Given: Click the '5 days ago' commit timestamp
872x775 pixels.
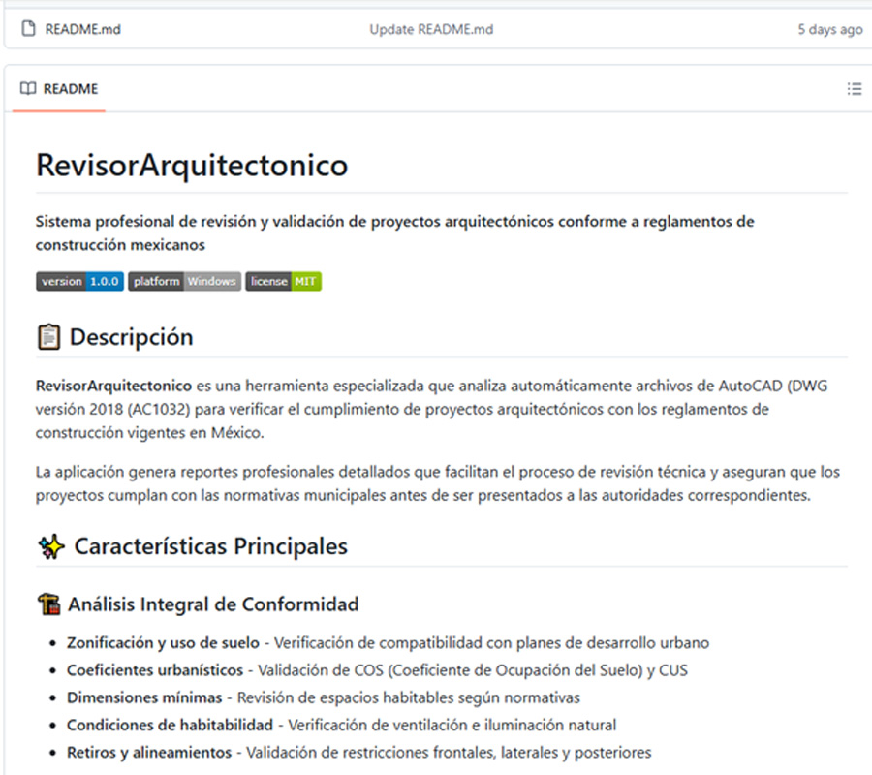Looking at the screenshot, I should point(829,29).
